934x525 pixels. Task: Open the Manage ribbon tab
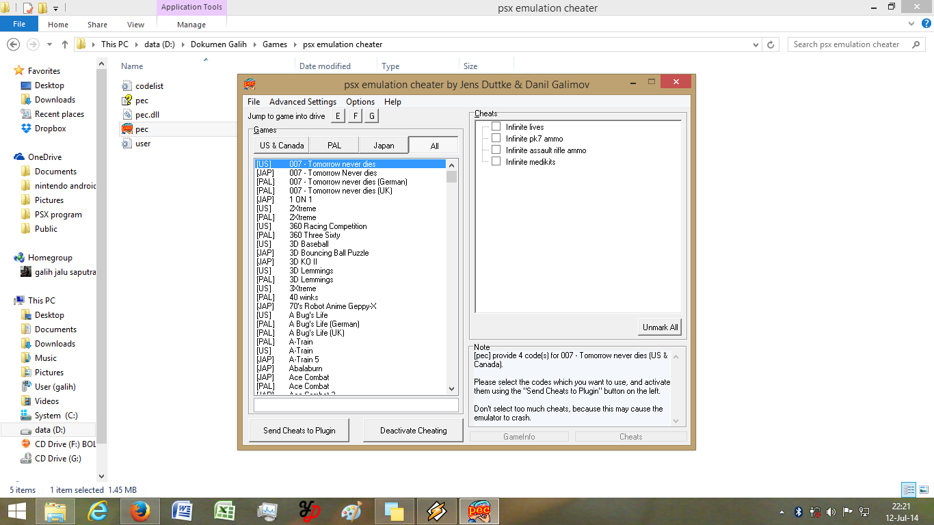click(x=191, y=25)
